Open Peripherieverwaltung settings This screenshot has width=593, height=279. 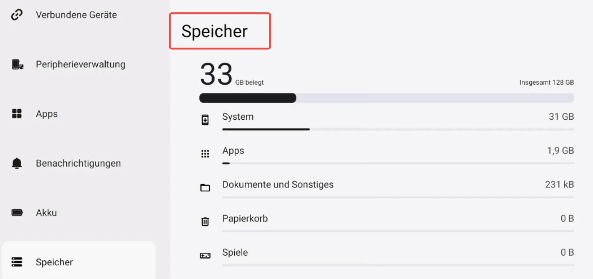[x=81, y=64]
